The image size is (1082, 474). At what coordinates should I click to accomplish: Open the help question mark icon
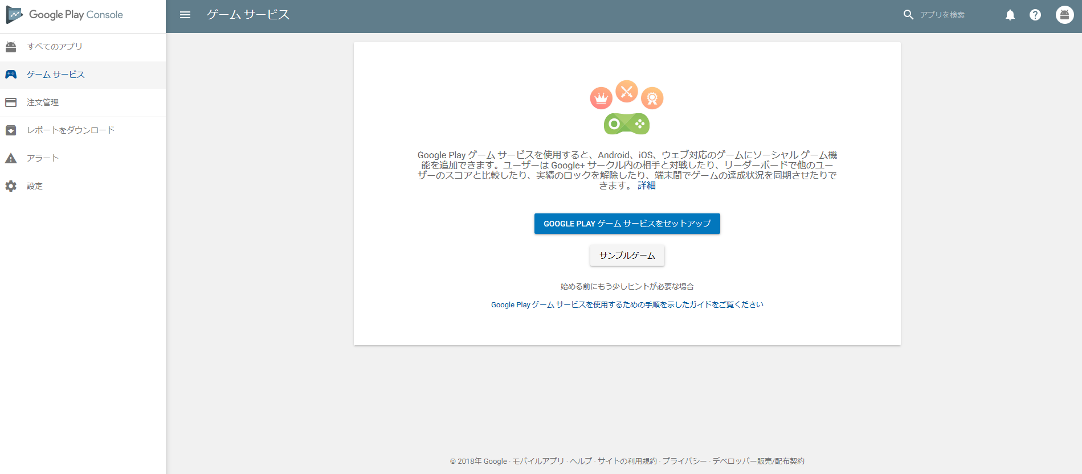pyautogui.click(x=1035, y=15)
